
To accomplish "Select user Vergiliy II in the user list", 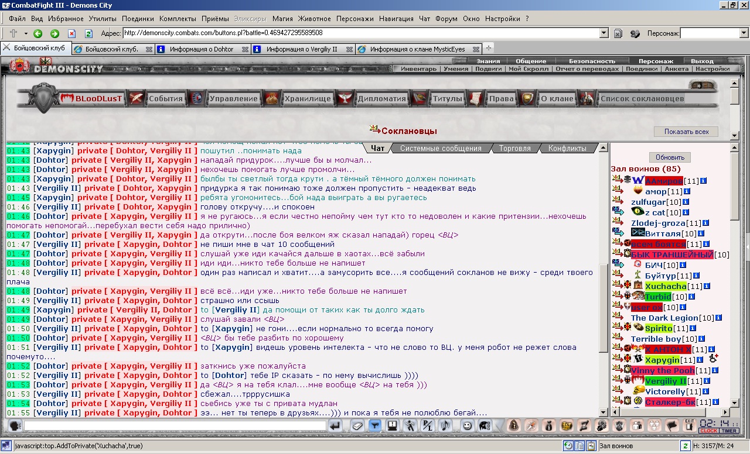I will 666,381.
